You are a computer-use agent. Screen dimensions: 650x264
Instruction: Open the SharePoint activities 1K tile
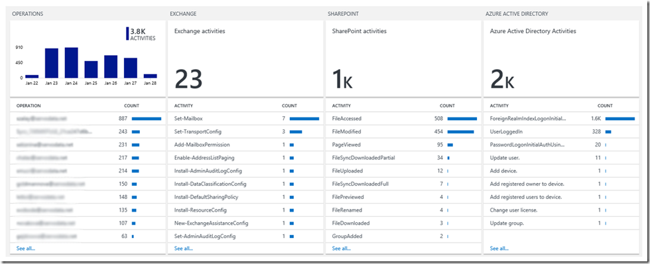(403, 58)
